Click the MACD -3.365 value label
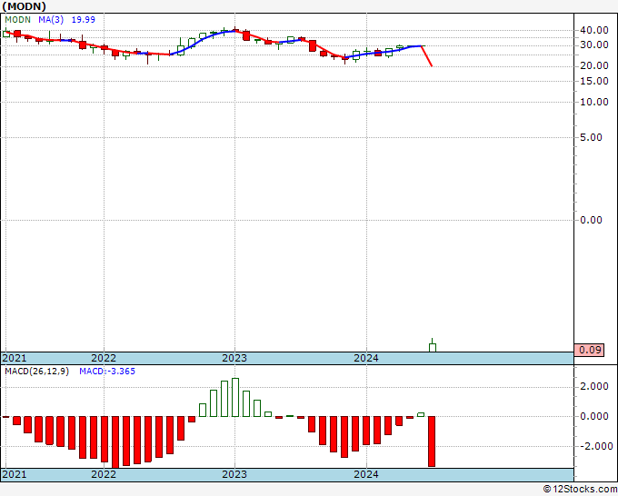 tap(107, 372)
